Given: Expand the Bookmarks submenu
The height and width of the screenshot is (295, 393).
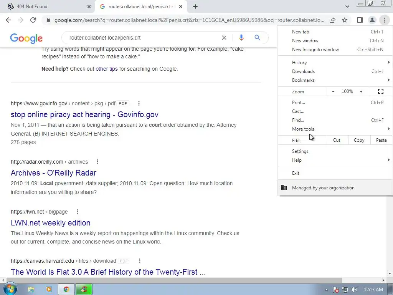Looking at the screenshot, I should (335, 80).
